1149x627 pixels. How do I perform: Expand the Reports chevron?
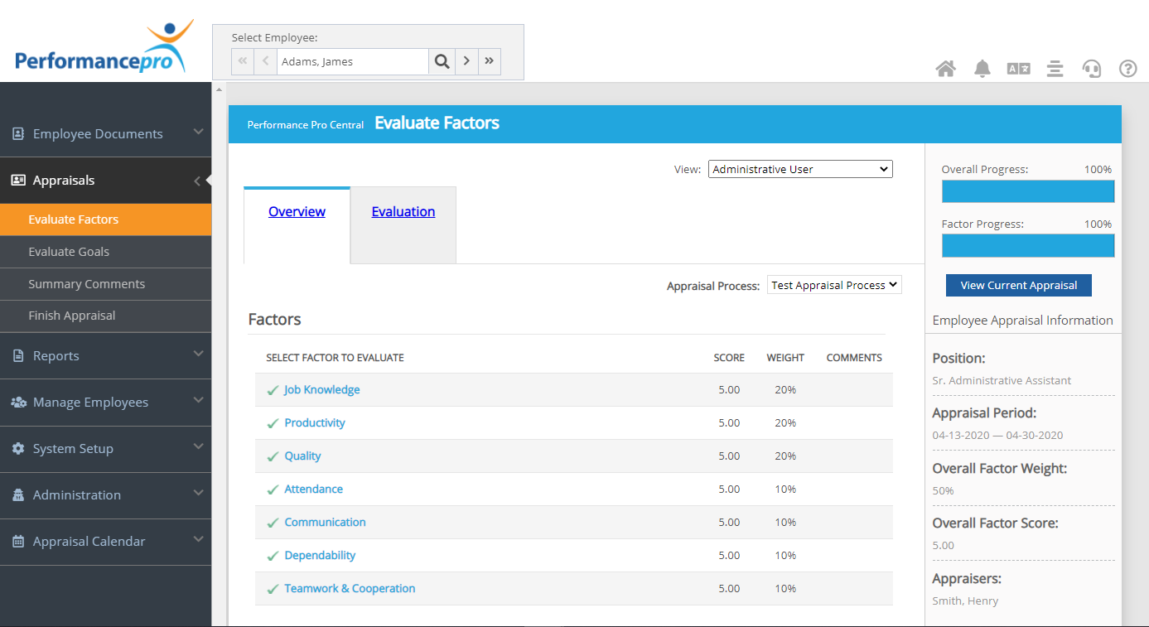198,354
